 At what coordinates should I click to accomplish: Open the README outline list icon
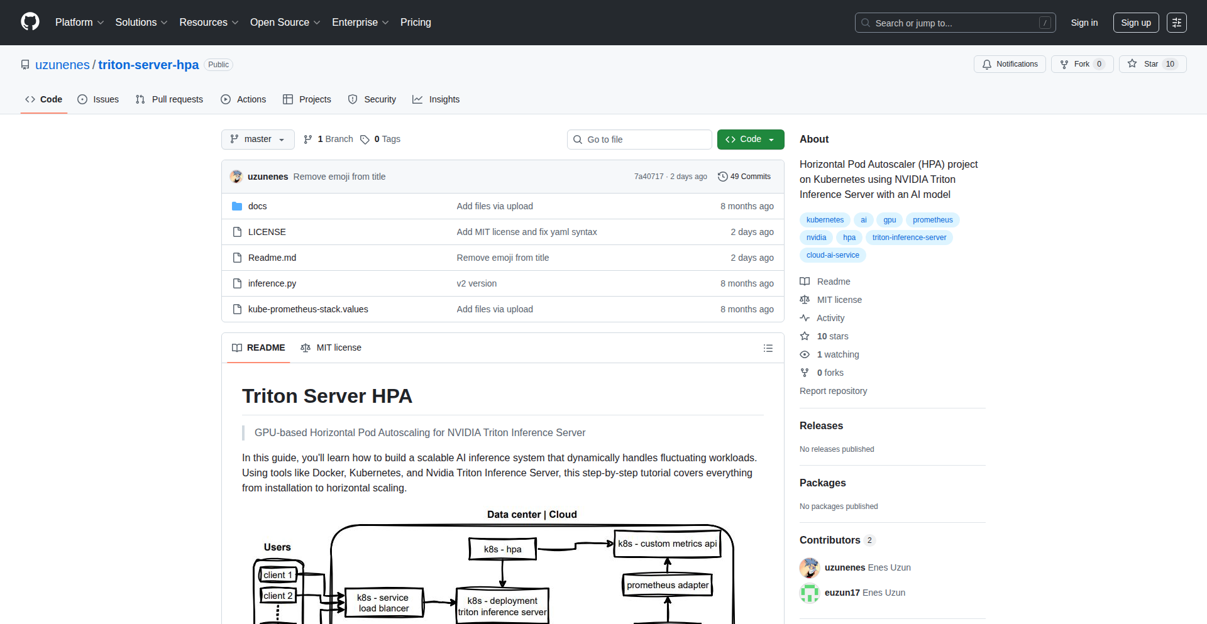click(768, 348)
